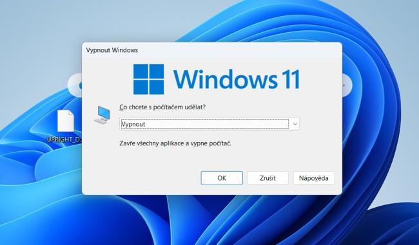
Task: Click the Windows 11 logo squares
Action: pos(148,79)
